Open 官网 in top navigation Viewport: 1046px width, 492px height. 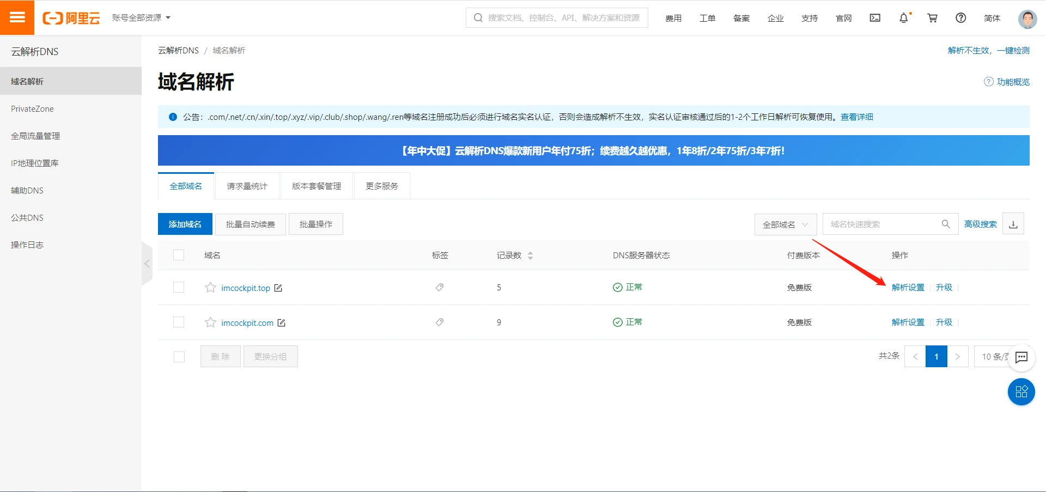point(844,18)
